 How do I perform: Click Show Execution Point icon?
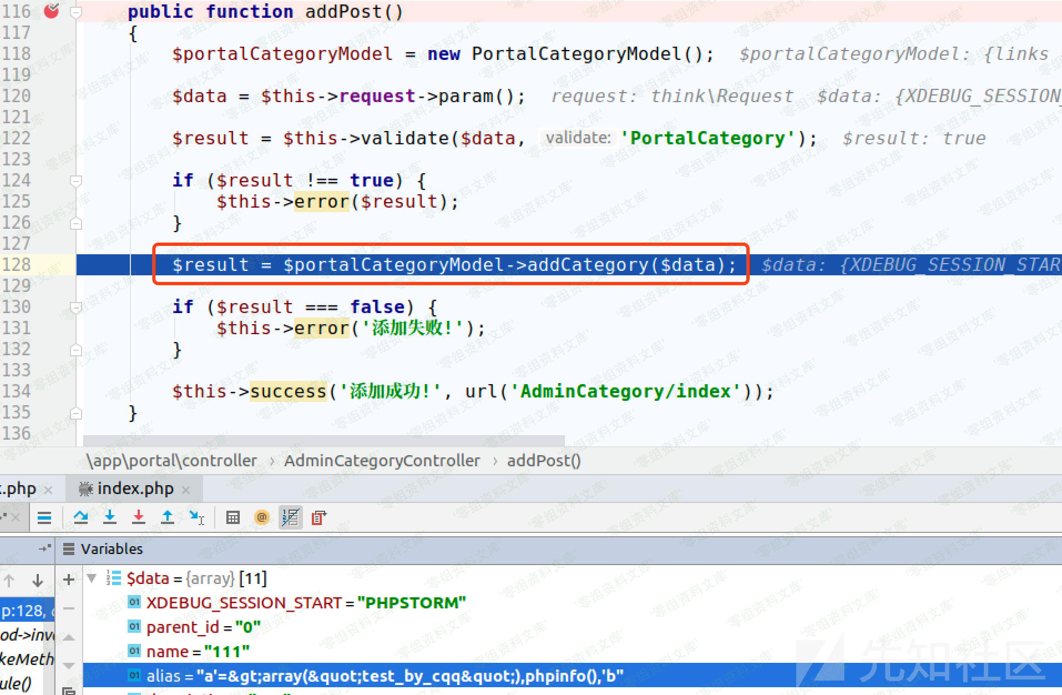pos(44,517)
